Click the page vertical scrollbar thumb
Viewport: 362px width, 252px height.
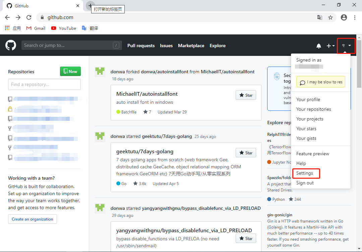click(359, 64)
